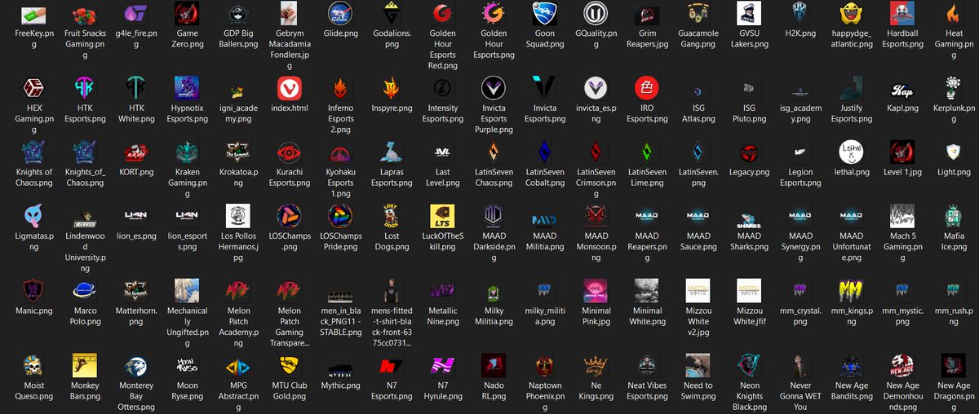Select Golden Hour Esports Red.png icon

tap(442, 14)
